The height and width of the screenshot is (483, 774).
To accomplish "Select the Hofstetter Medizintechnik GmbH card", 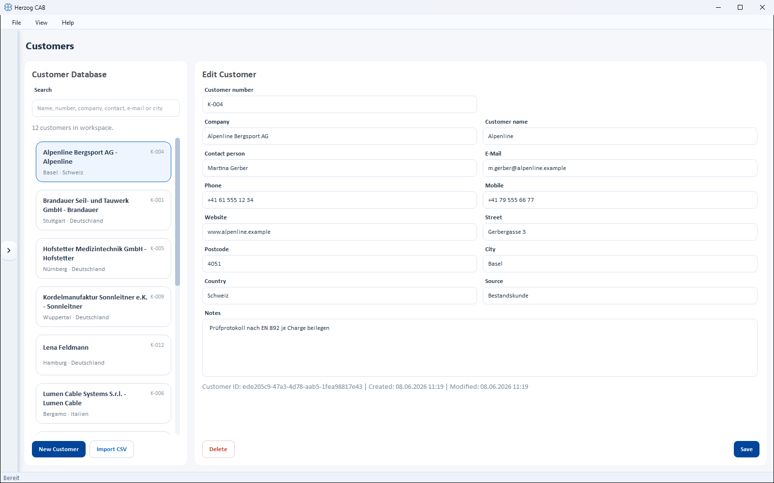I will (104, 258).
